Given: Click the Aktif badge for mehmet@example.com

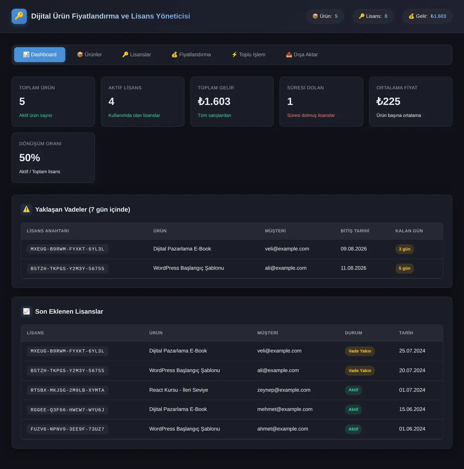Looking at the screenshot, I should (x=353, y=409).
